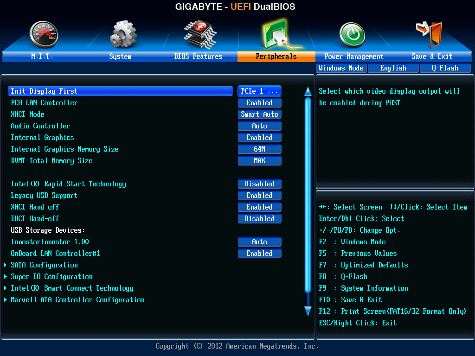
Task: Open the Power Management tab
Action: click(354, 56)
